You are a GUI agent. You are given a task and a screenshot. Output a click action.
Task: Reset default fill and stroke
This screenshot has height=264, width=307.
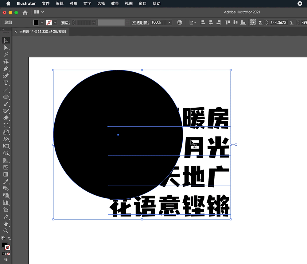3,238
